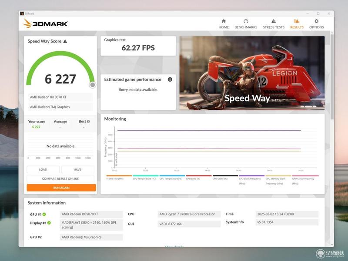The width and height of the screenshot is (348, 261).
Task: Click the AMD Ryzen 7 9700X CPU field
Action: click(x=189, y=214)
